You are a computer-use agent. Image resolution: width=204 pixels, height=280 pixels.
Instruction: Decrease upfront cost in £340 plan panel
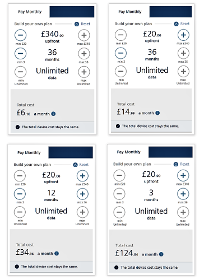21,35
